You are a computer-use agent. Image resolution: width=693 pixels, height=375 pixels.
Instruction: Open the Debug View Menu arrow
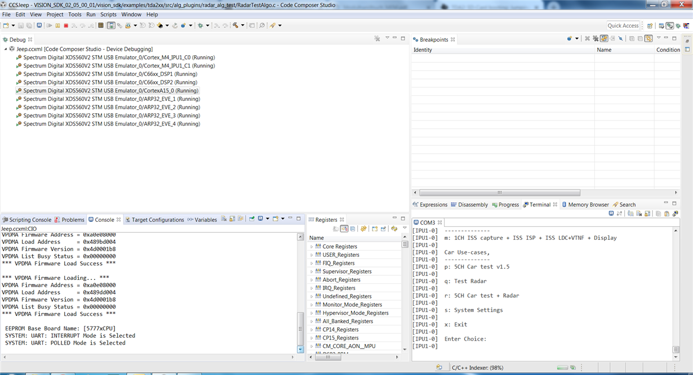[388, 38]
